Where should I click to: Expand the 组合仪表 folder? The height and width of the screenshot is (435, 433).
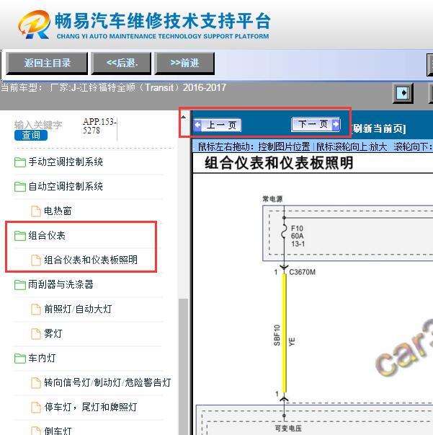pyautogui.click(x=47, y=235)
